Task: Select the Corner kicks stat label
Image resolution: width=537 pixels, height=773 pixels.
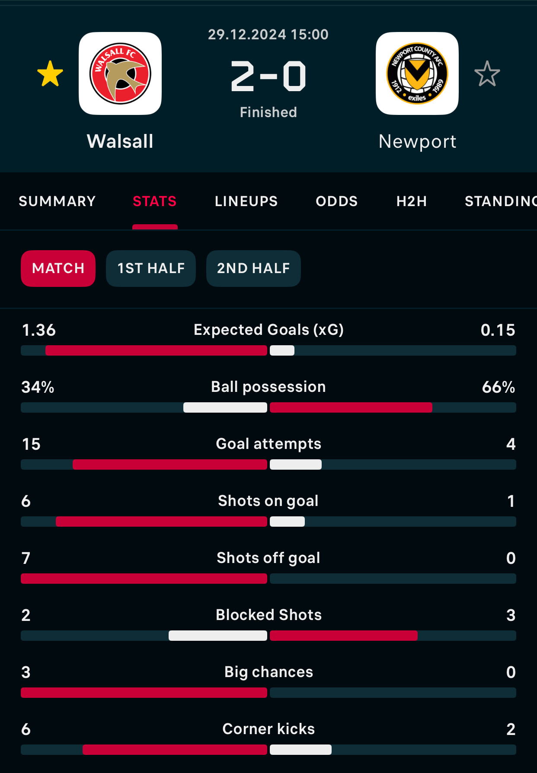Action: click(x=268, y=729)
